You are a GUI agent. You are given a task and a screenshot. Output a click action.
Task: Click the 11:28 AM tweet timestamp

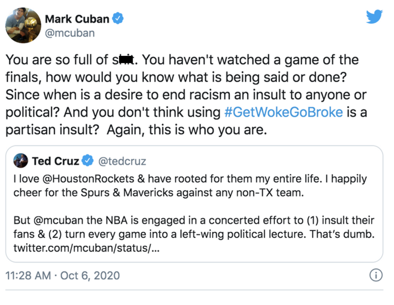28,276
